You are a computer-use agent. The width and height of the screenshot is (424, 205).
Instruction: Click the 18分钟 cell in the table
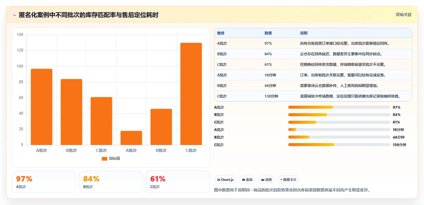(270, 75)
